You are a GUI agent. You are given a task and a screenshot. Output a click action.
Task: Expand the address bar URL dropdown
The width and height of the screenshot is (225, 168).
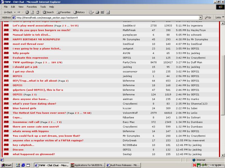coord(201,17)
